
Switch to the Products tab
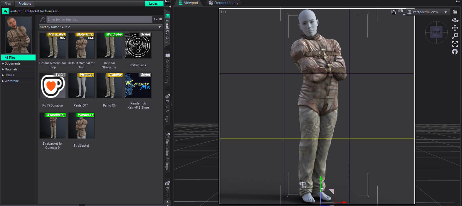pyautogui.click(x=25, y=4)
